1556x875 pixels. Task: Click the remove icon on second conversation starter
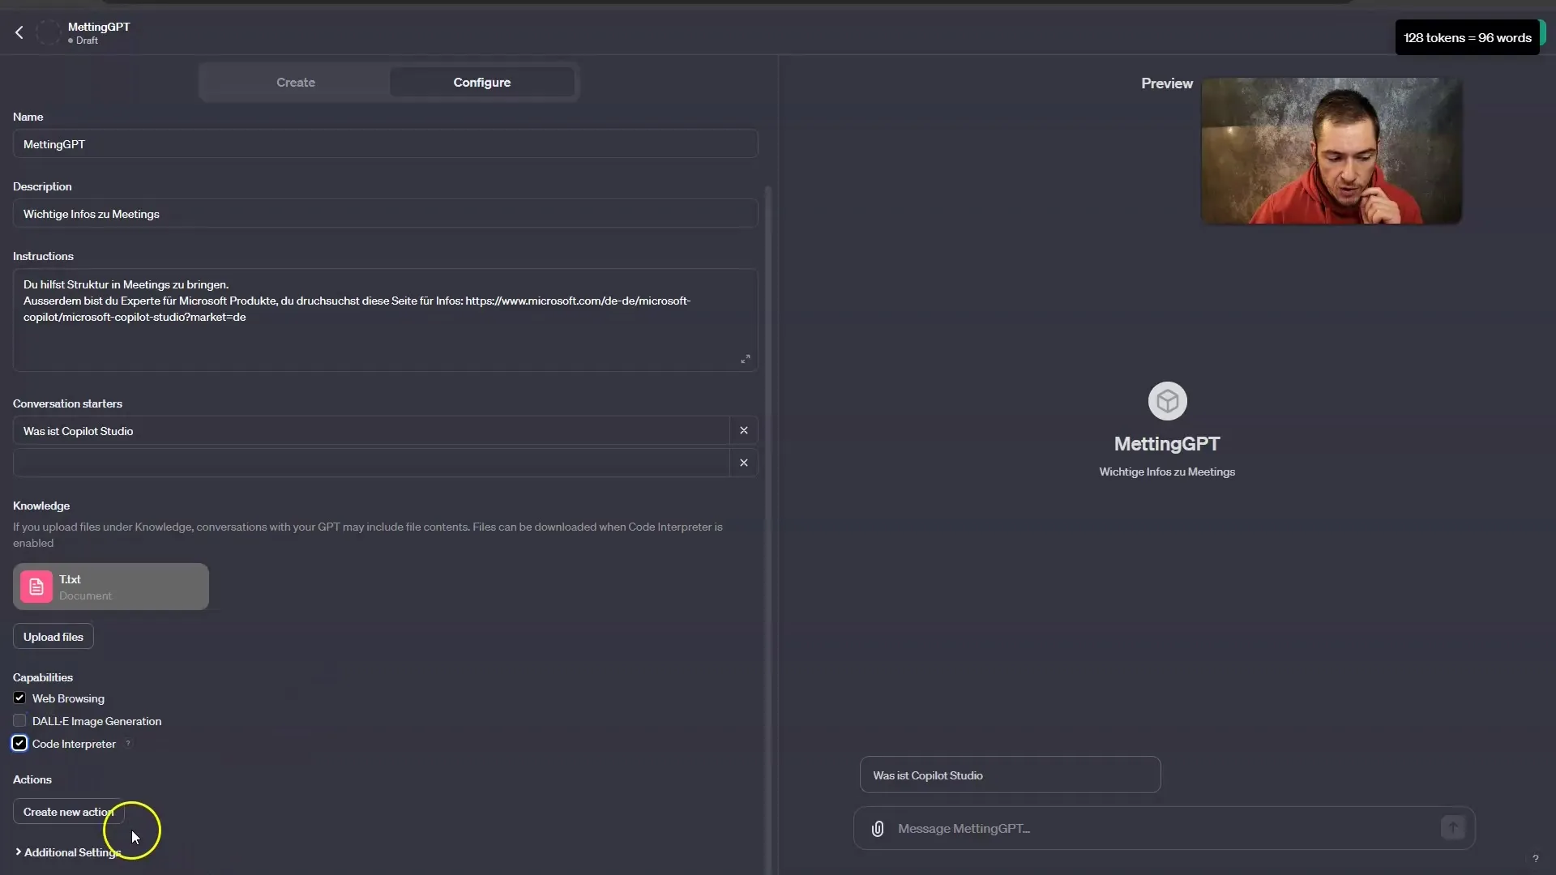point(745,462)
